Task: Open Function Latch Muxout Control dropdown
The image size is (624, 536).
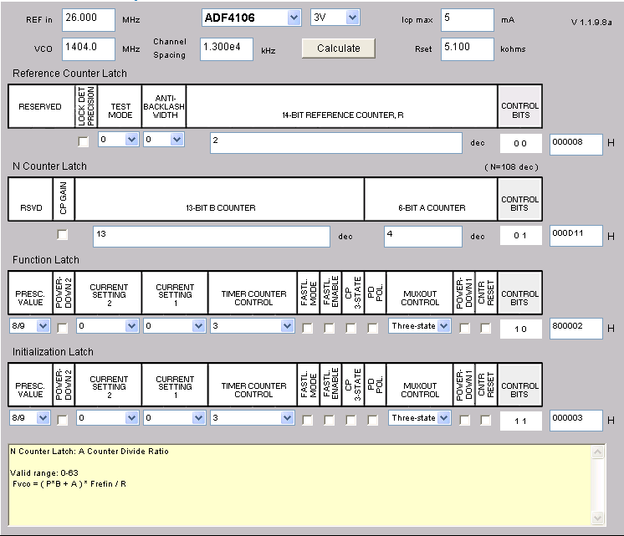Action: 419,326
